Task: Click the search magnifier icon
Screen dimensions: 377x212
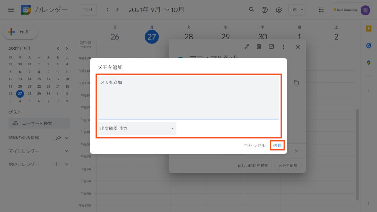Action: [252, 9]
